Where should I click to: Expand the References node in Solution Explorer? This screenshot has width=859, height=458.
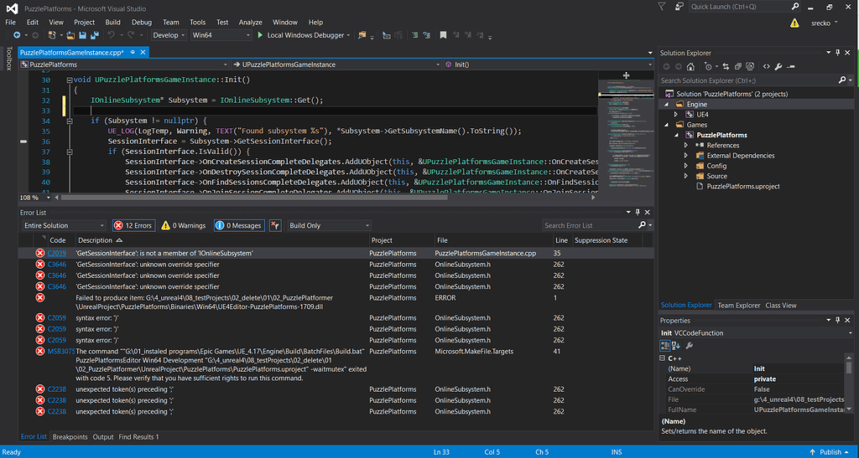tap(686, 145)
